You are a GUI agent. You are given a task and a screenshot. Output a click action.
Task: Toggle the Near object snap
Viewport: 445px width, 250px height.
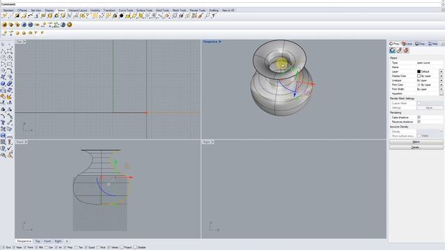coord(14,247)
